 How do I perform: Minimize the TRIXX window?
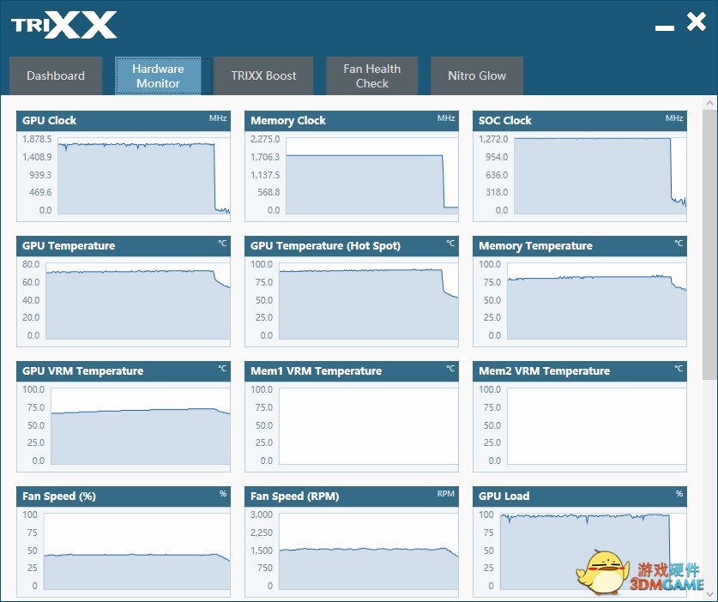pos(665,28)
